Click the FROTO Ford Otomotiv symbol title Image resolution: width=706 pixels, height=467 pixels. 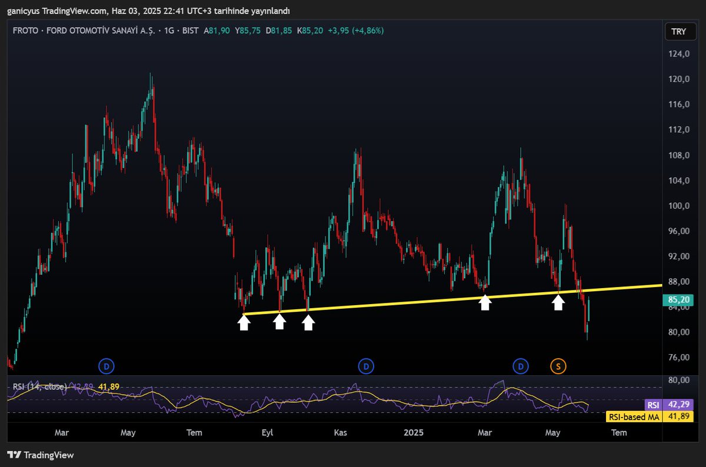pos(85,31)
